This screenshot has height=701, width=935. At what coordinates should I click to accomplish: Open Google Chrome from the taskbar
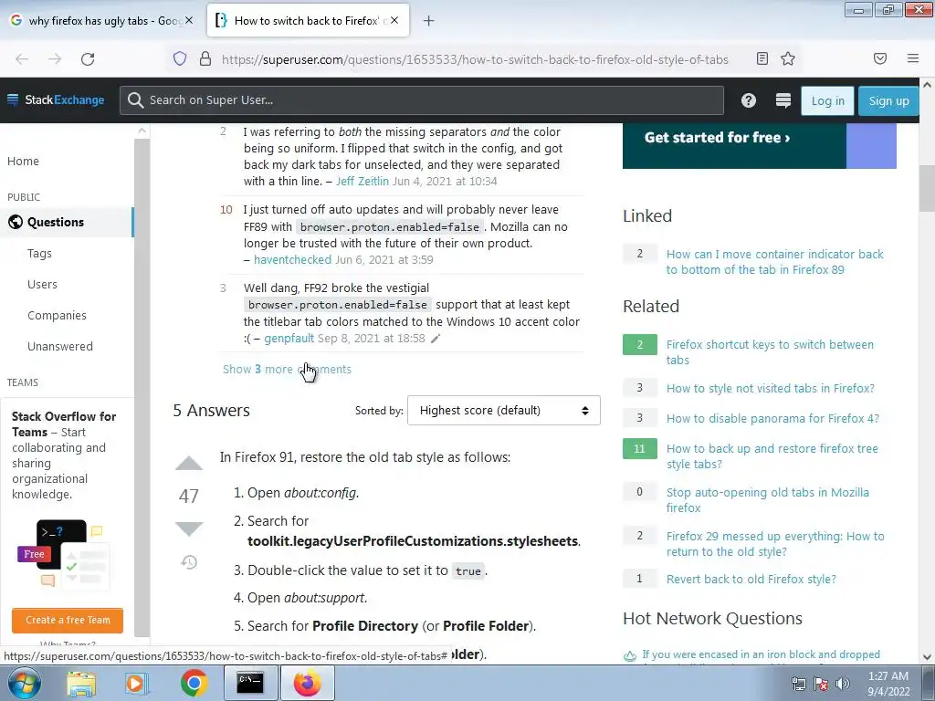pos(194,683)
